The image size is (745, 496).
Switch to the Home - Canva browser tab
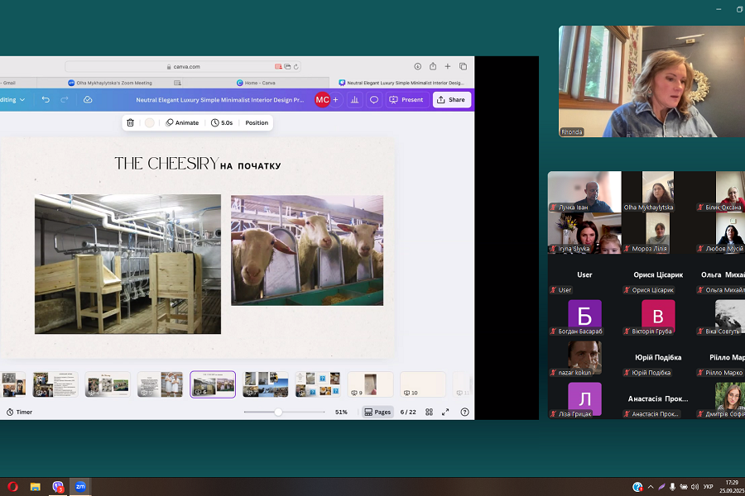pos(257,83)
